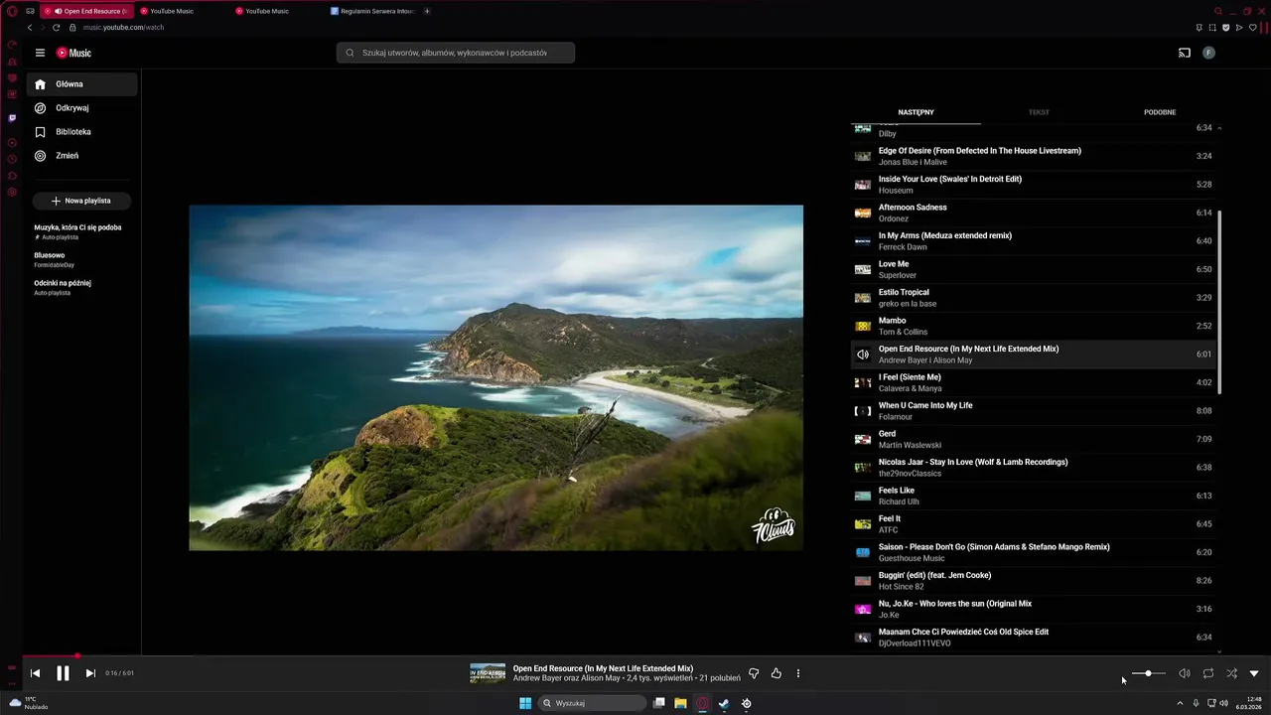
Task: Play Buggin' (edit) by Hot Since 82
Action: click(x=1033, y=581)
